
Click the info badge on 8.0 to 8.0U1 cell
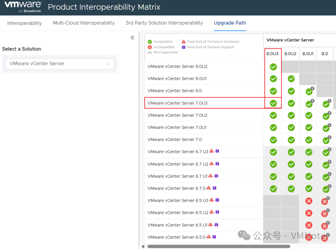point(312,88)
